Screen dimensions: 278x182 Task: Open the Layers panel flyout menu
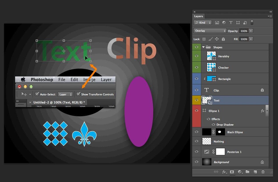pyautogui.click(x=270, y=16)
